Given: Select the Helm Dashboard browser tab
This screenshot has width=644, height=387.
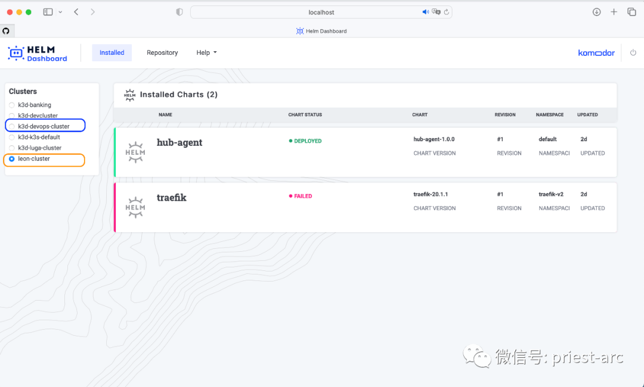Looking at the screenshot, I should pos(321,31).
